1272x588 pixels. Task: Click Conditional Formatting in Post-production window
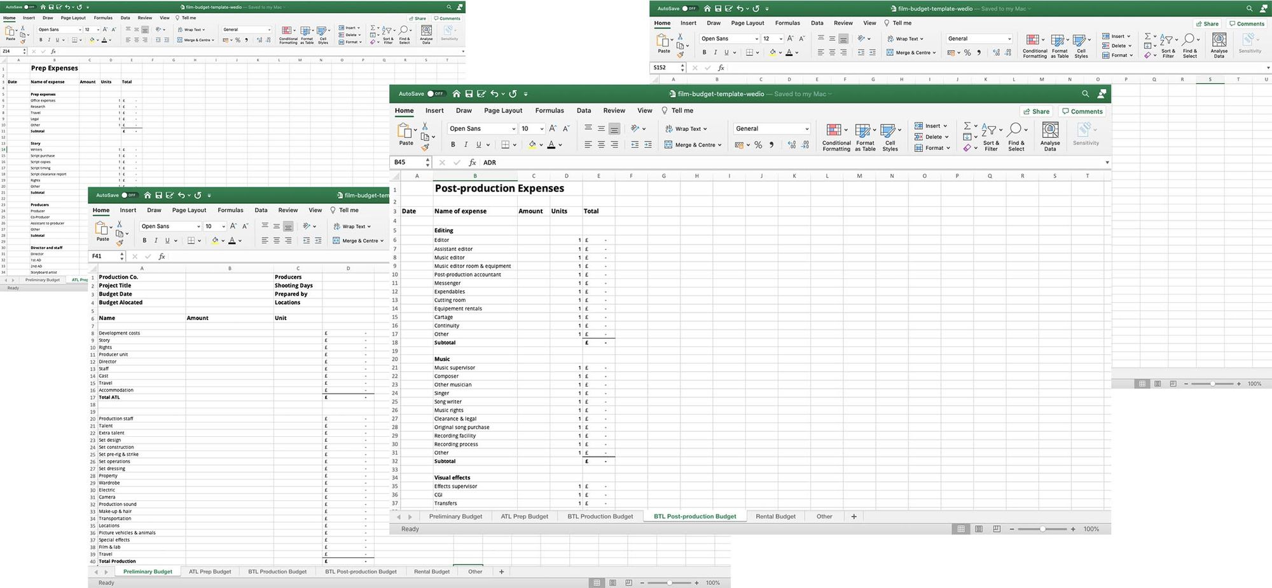point(836,137)
